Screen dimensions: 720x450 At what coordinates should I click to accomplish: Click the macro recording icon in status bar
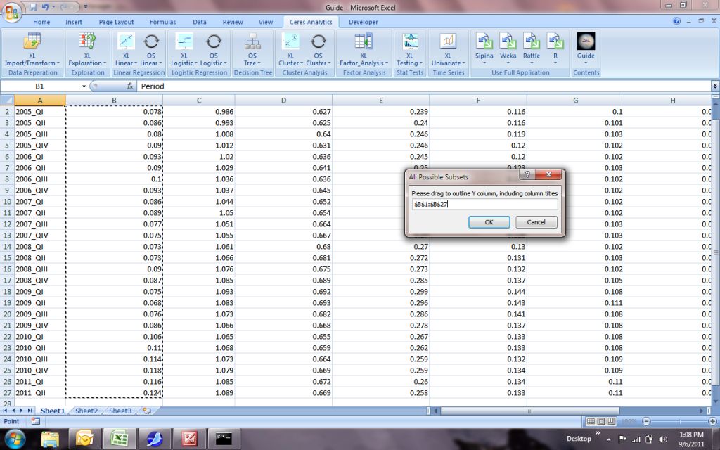[x=36, y=421]
